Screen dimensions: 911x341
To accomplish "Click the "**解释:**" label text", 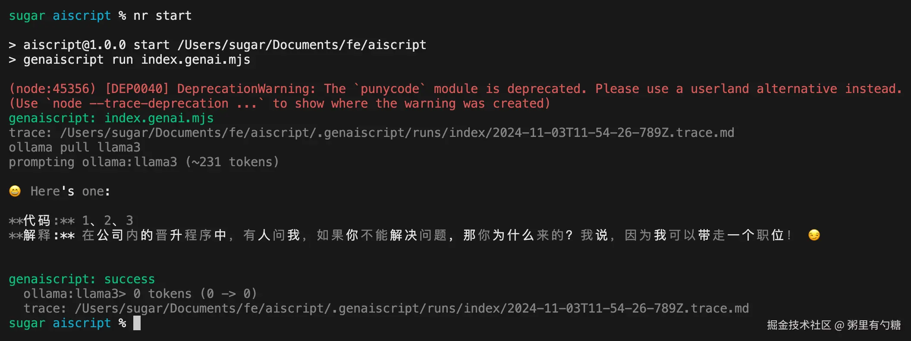I will point(42,236).
